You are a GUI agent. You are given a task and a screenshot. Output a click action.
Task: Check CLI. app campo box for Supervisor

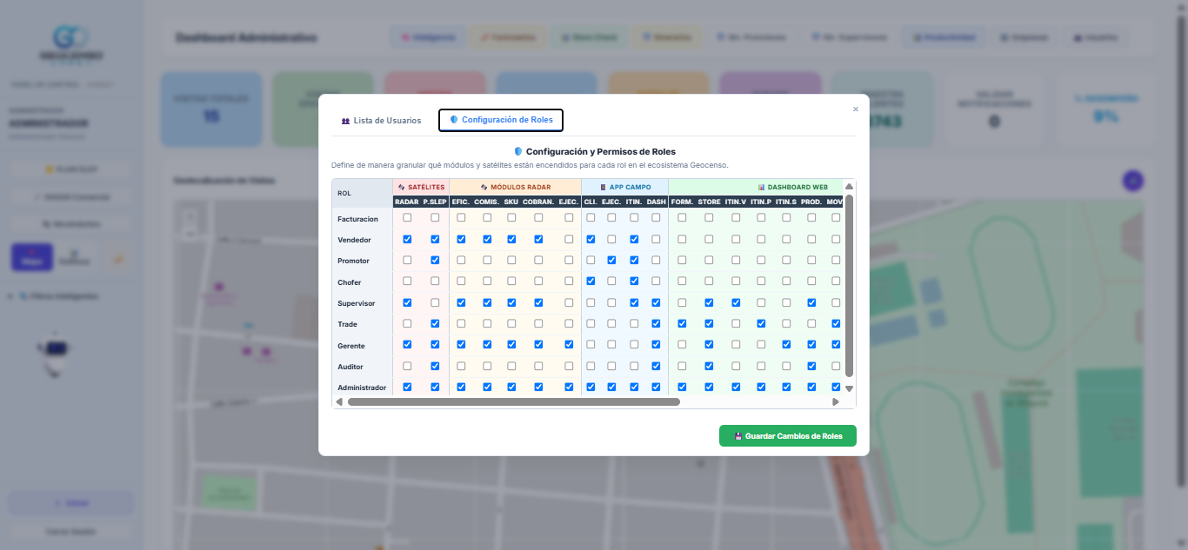tap(591, 302)
